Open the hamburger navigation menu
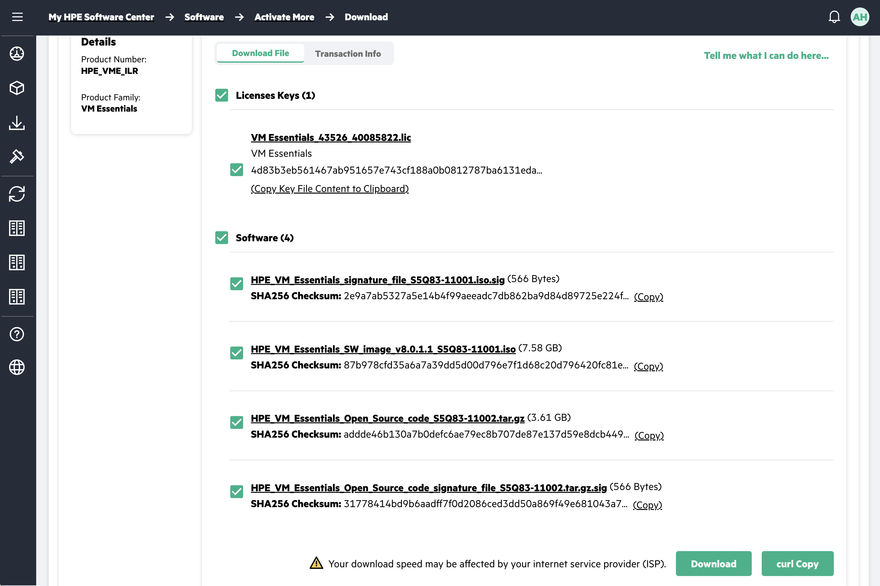The width and height of the screenshot is (880, 586). [17, 17]
